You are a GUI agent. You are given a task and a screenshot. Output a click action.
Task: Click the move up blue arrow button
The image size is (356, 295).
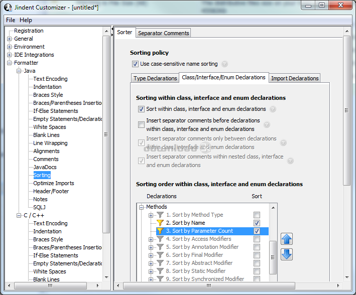(x=287, y=239)
